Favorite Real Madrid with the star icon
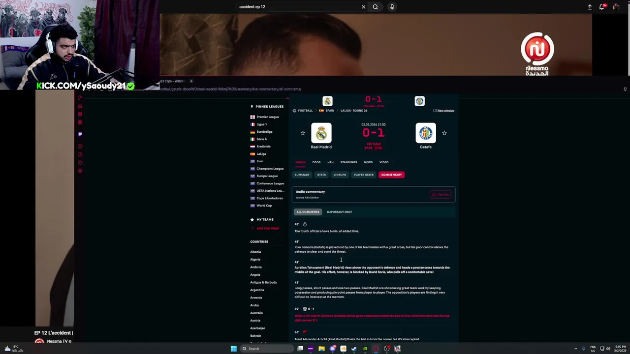The height and width of the screenshot is (354, 630). [x=303, y=133]
